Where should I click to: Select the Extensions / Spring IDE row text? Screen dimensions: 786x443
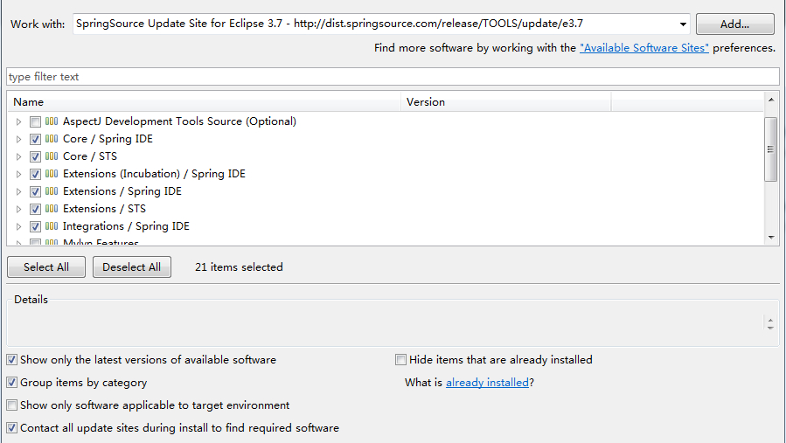click(x=122, y=191)
